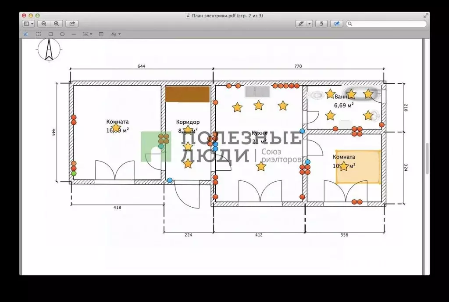Add a note with the note tool
This screenshot has width=449, height=302.
tap(101, 34)
